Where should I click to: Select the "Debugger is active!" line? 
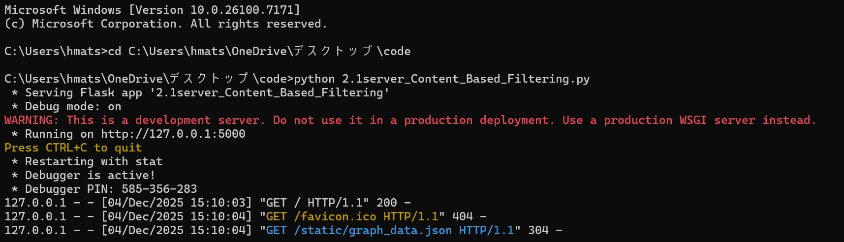(x=90, y=176)
